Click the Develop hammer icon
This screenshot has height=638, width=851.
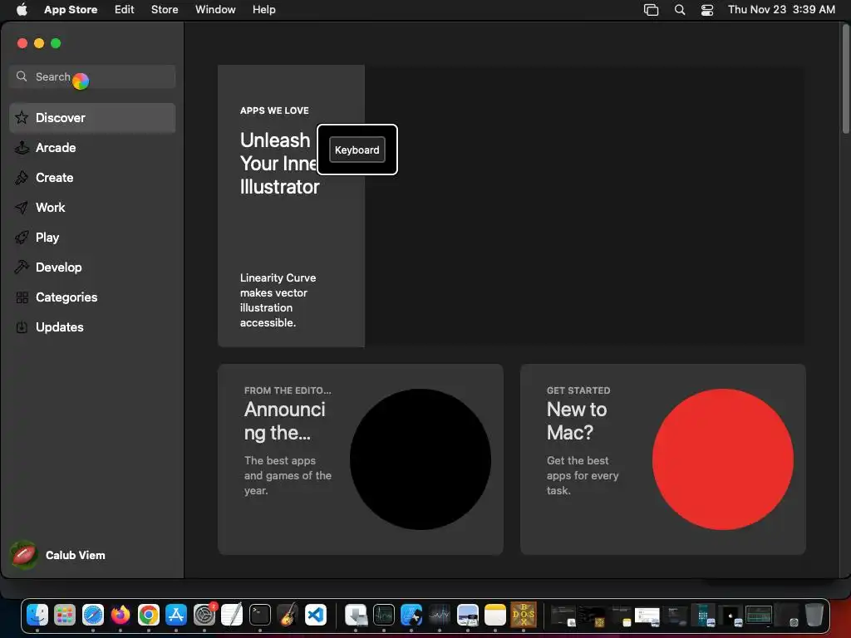tap(22, 267)
